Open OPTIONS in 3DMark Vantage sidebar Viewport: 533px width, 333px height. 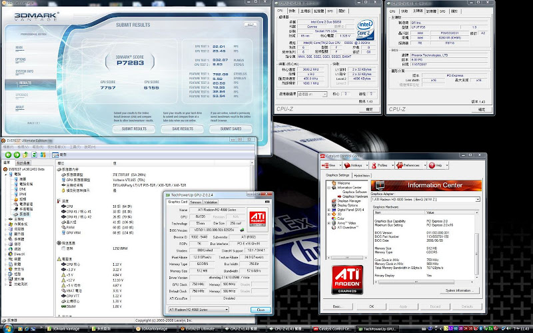[21, 59]
